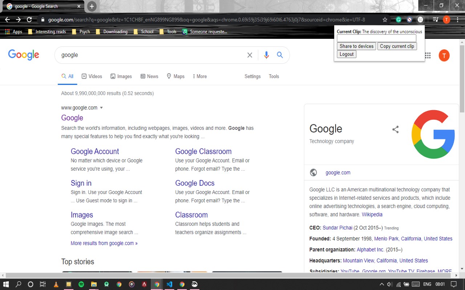This screenshot has width=465, height=290.
Task: Click the Google logo to go home
Action: [24, 55]
